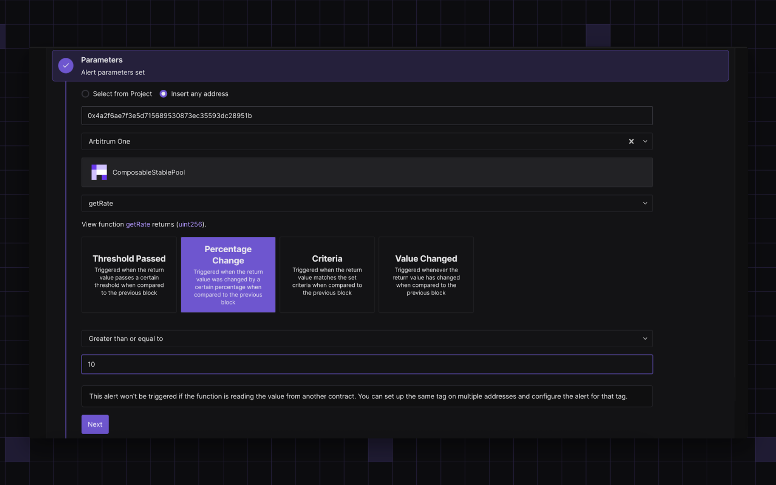Click the getRate link in function description
The image size is (776, 485).
coord(138,224)
